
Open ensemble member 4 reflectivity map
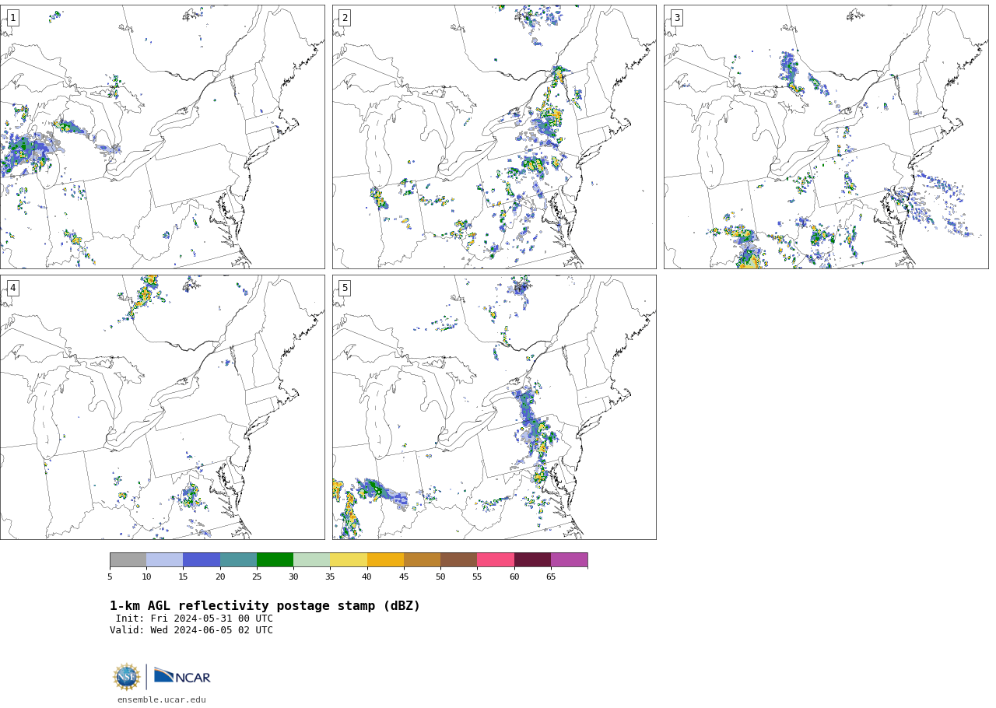point(162,407)
